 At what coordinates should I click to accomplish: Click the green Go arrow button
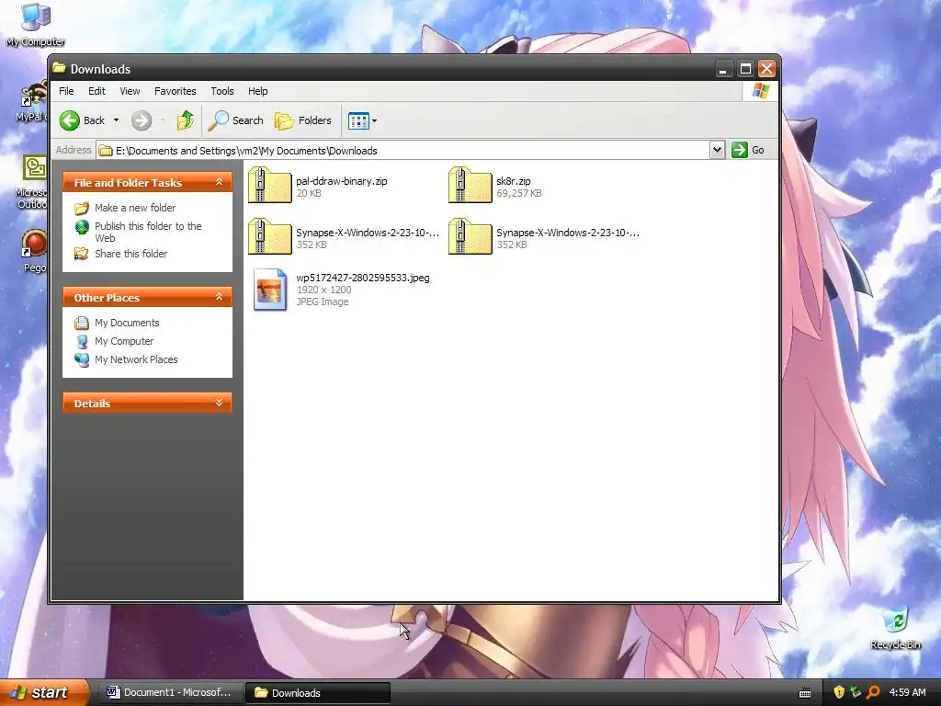(740, 150)
